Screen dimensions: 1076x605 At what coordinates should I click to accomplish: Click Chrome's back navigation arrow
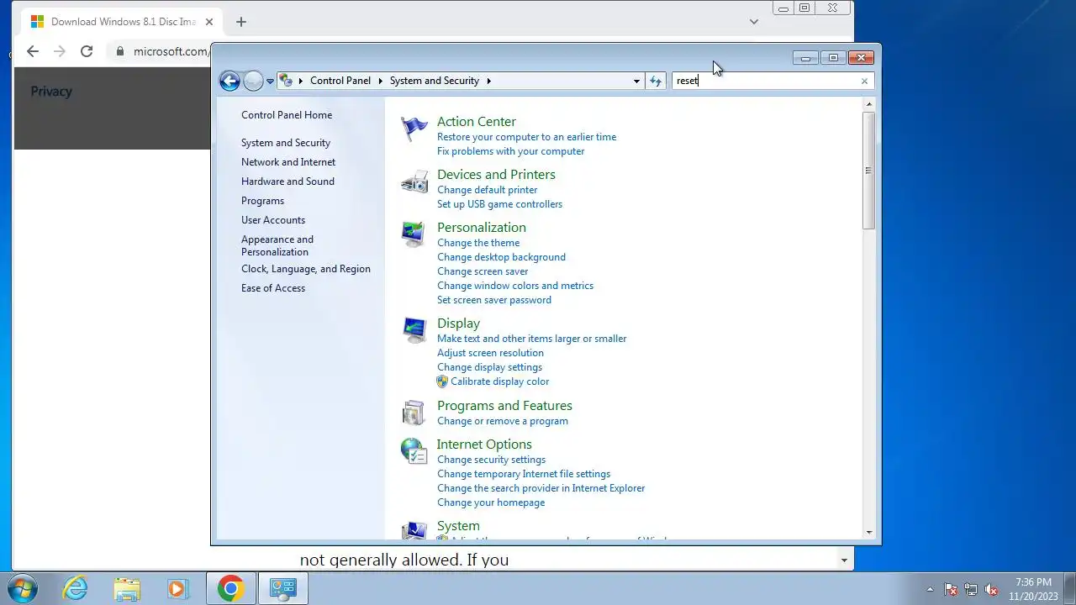click(33, 51)
